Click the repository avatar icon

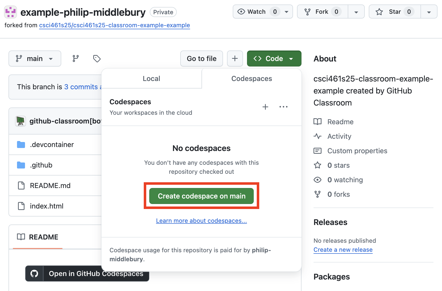click(10, 12)
